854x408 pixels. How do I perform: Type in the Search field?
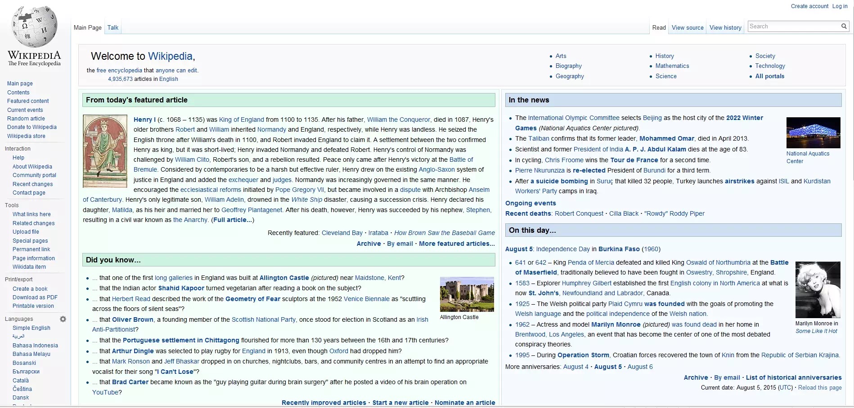(x=793, y=27)
